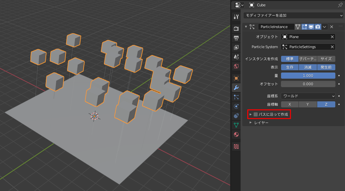The height and width of the screenshot is (191, 345).
Task: Toggle the pin icon in properties header
Action: pos(340,5)
